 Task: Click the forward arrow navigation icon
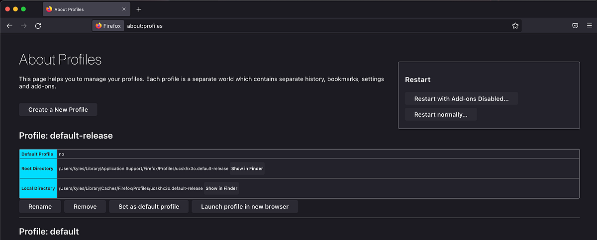(x=23, y=26)
